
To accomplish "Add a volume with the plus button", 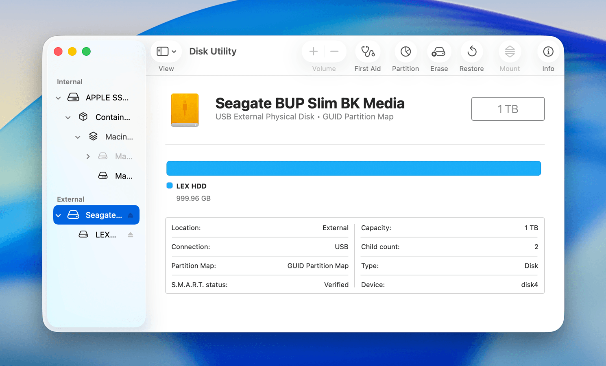I will pos(313,51).
